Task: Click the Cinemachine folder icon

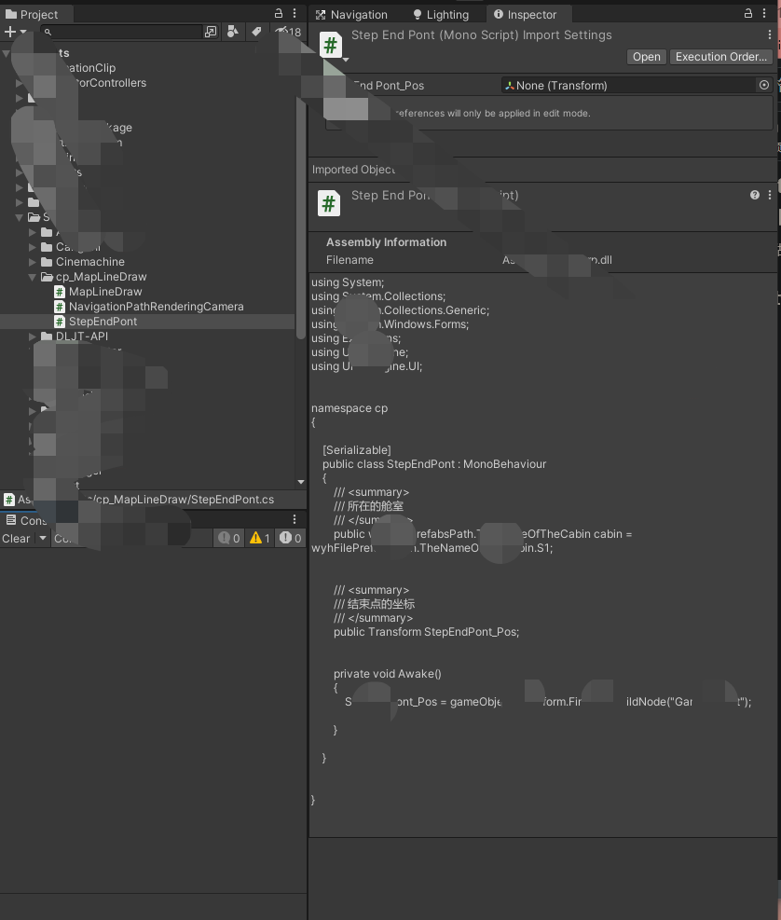Action: click(47, 262)
